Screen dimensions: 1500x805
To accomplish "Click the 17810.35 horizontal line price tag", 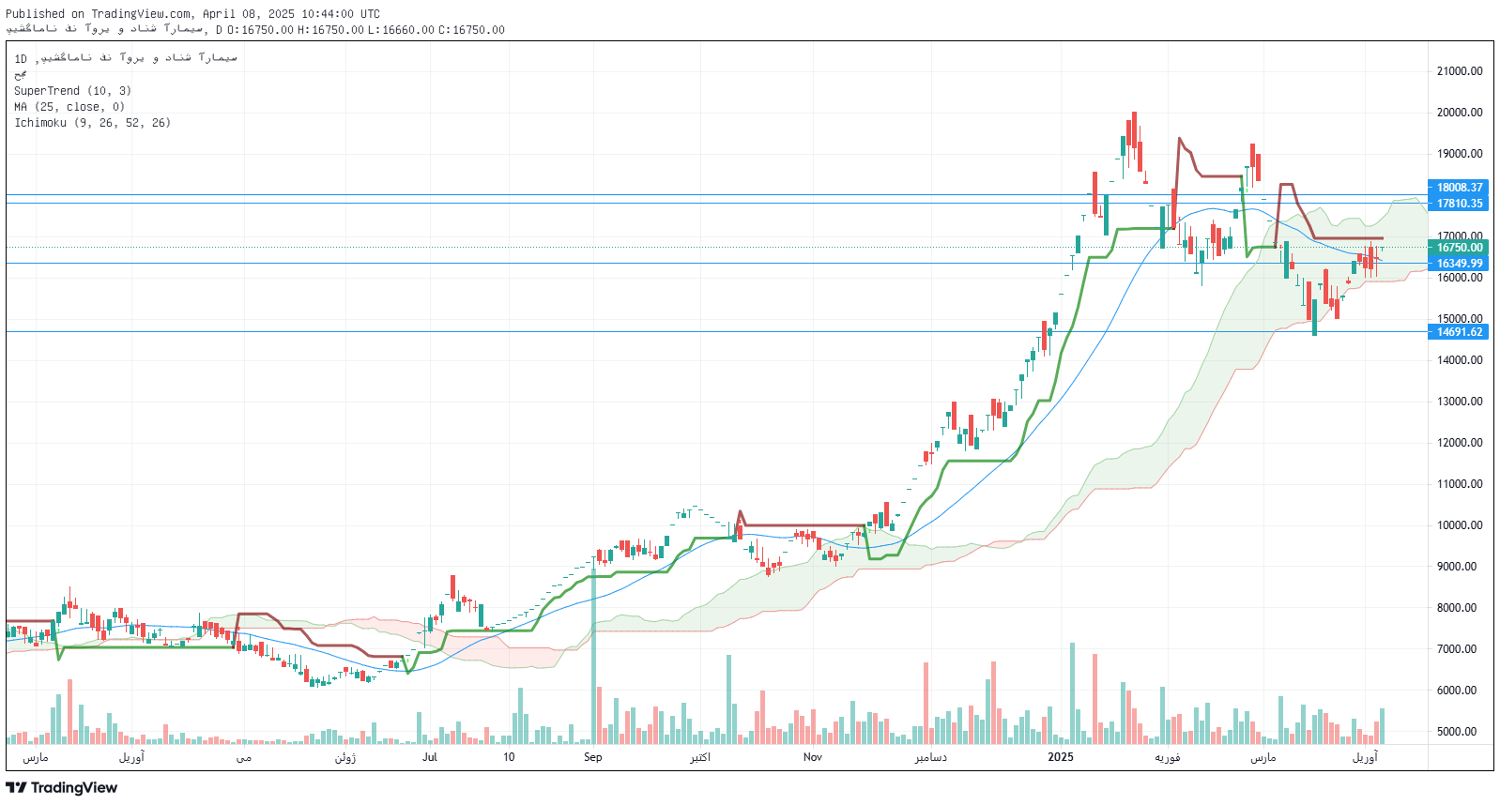I will (1460, 204).
